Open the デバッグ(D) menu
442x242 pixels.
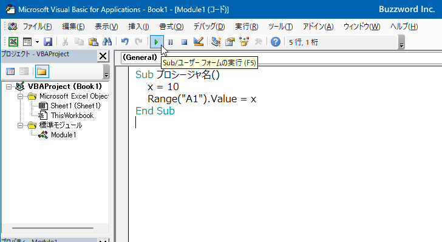point(209,27)
